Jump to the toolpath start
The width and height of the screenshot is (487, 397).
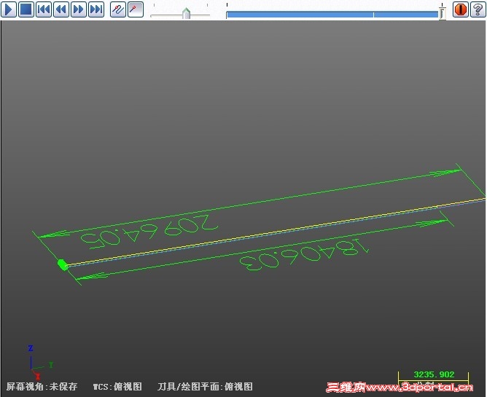click(44, 9)
